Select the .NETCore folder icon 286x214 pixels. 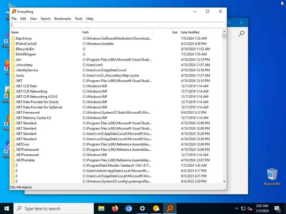(13, 144)
